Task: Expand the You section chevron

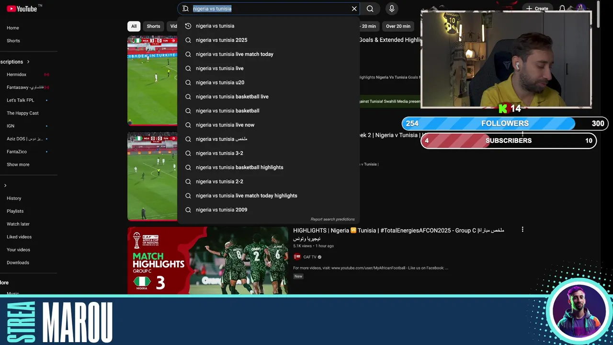Action: click(5, 185)
